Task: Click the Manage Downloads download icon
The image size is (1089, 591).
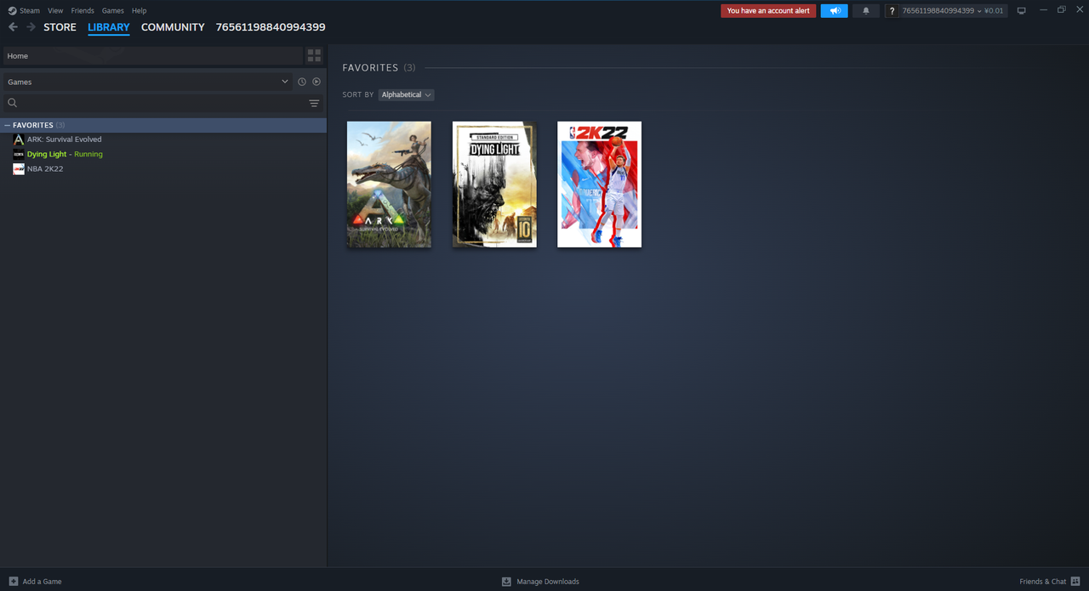Action: coord(506,582)
